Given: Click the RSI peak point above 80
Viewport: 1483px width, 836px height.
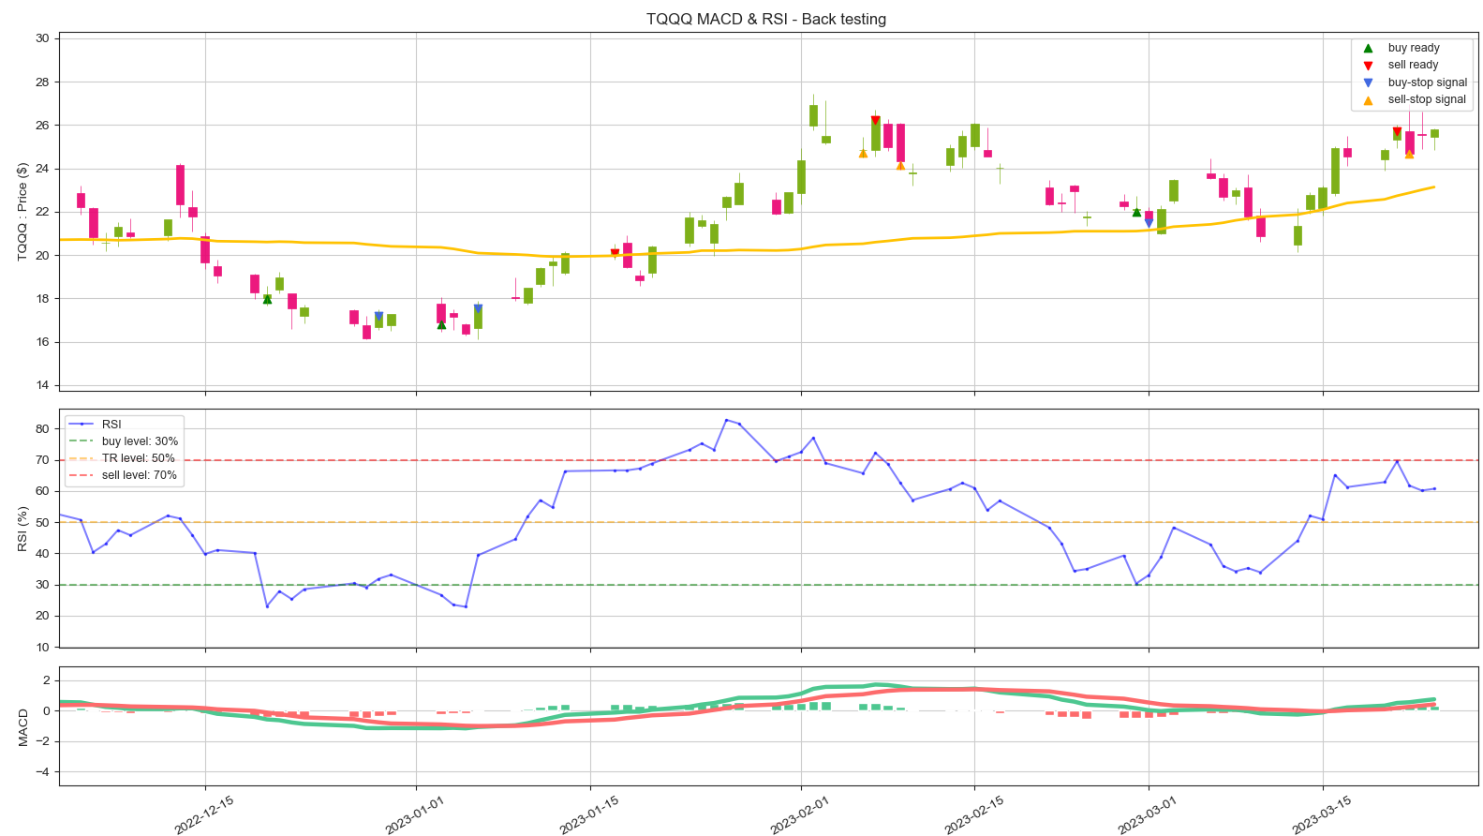Looking at the screenshot, I should pyautogui.click(x=727, y=420).
